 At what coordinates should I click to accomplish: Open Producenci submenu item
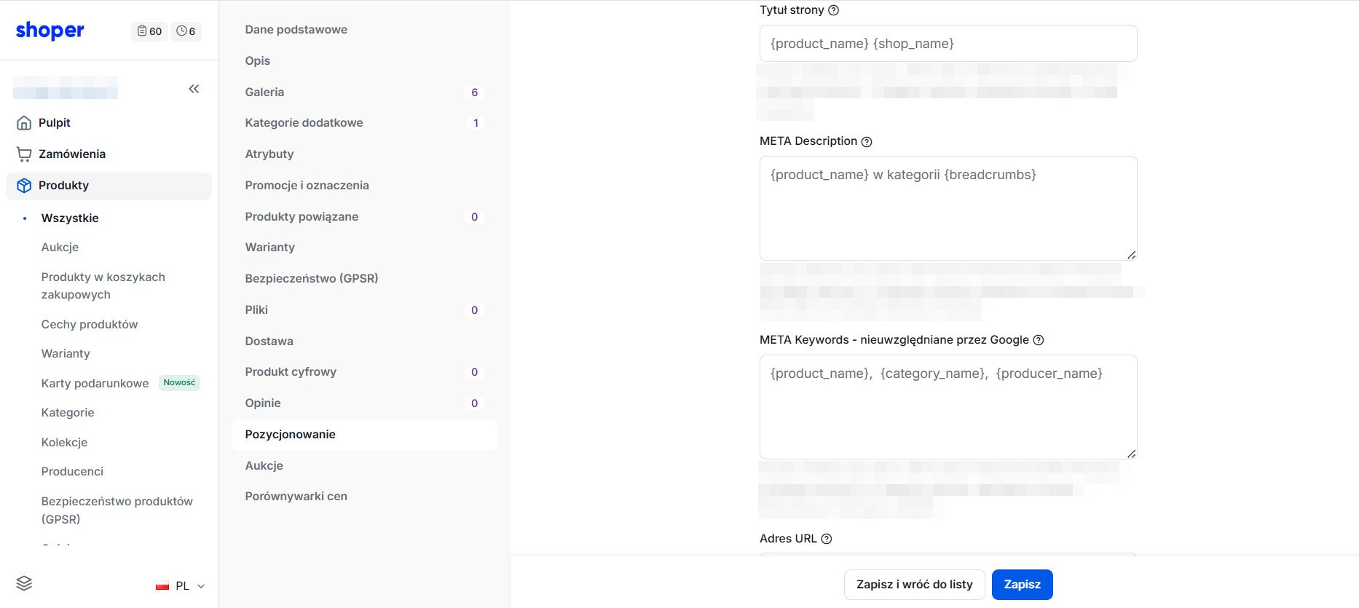(72, 472)
